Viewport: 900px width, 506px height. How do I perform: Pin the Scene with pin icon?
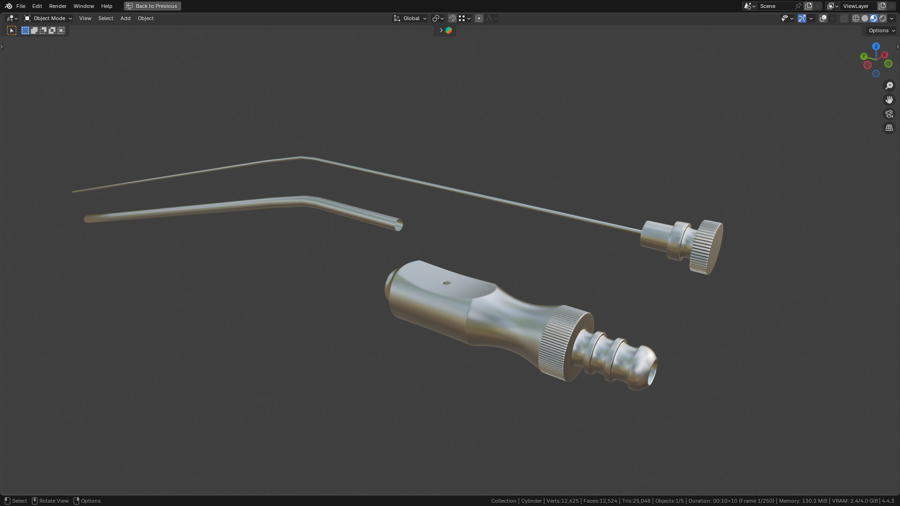point(798,6)
